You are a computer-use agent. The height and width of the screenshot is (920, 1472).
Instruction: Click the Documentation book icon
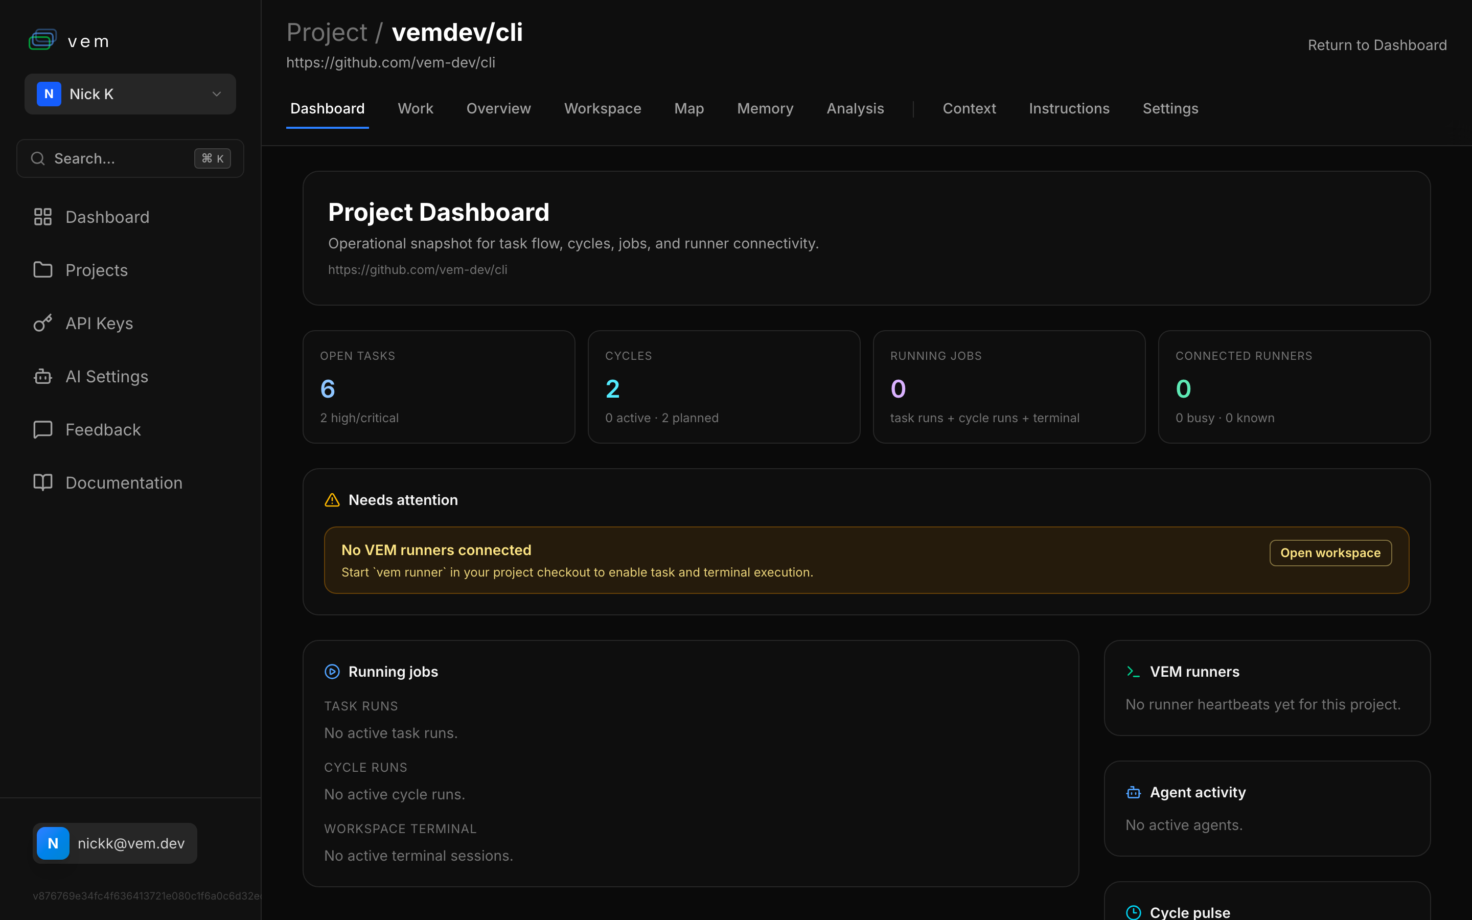coord(42,482)
